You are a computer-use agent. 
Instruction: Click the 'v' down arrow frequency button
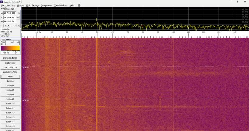click(x=18, y=25)
